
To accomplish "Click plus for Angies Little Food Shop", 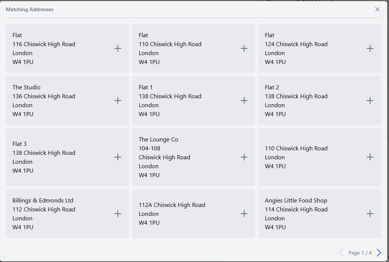I will [370, 214].
